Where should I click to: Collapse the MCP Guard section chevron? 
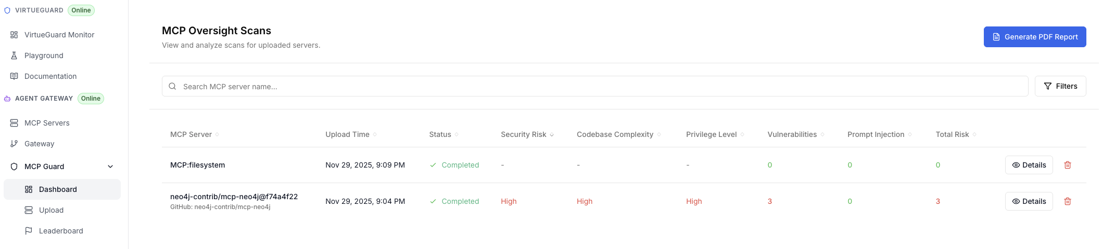(110, 167)
